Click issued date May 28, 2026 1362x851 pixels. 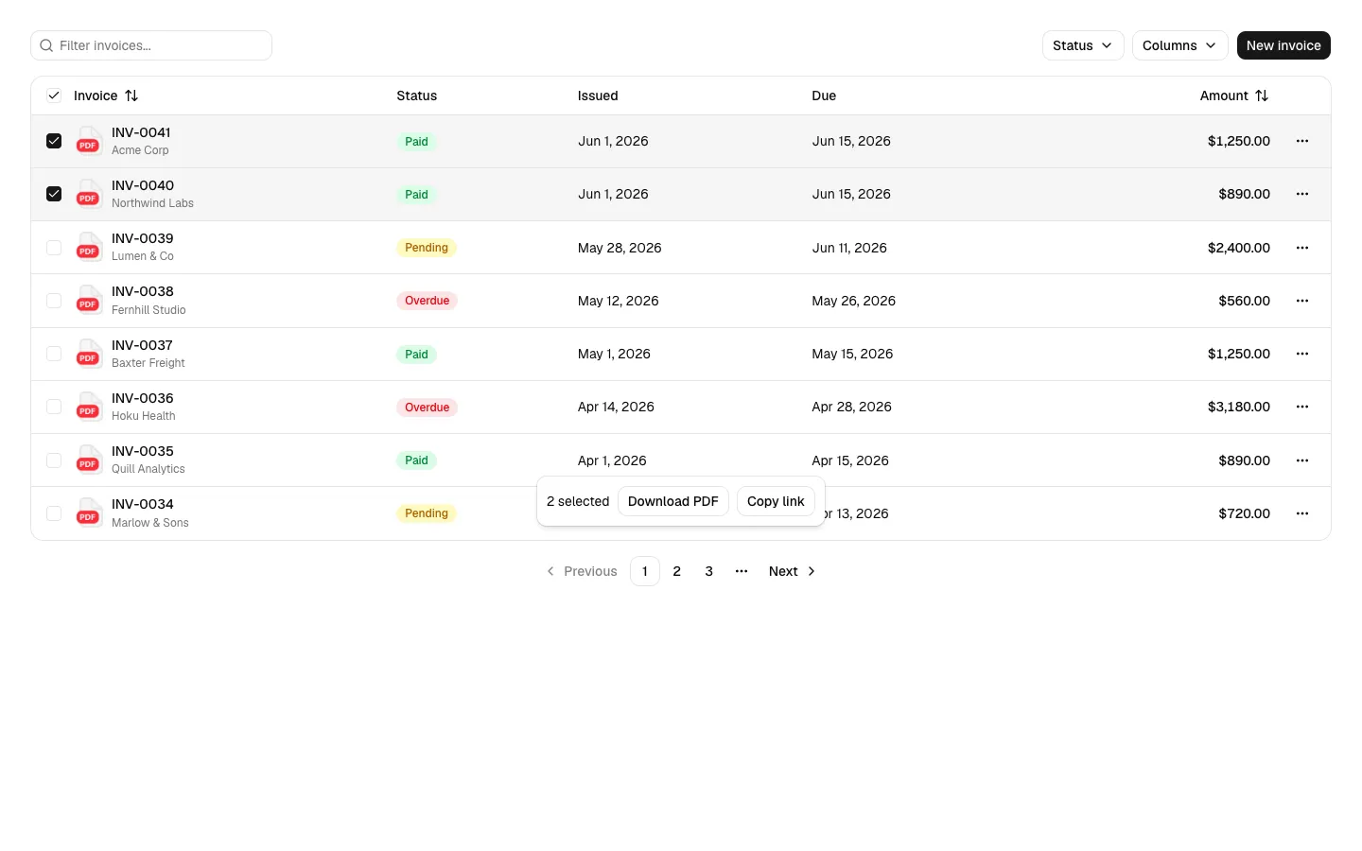pyautogui.click(x=620, y=248)
